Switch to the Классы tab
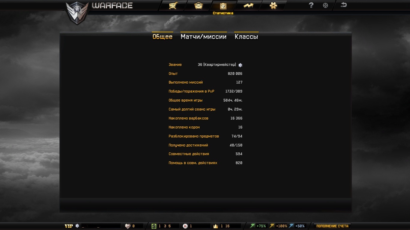This screenshot has width=410, height=230. pyautogui.click(x=246, y=37)
